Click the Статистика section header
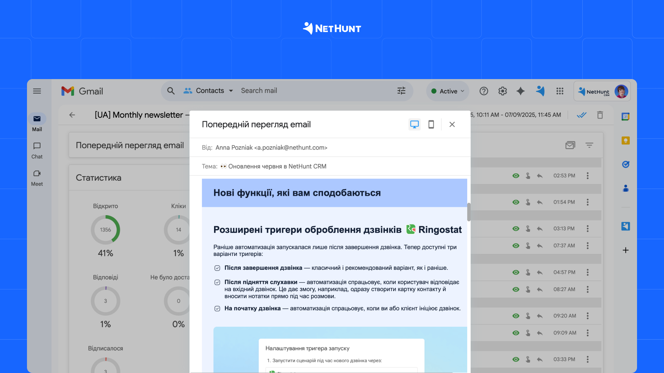 click(x=99, y=178)
